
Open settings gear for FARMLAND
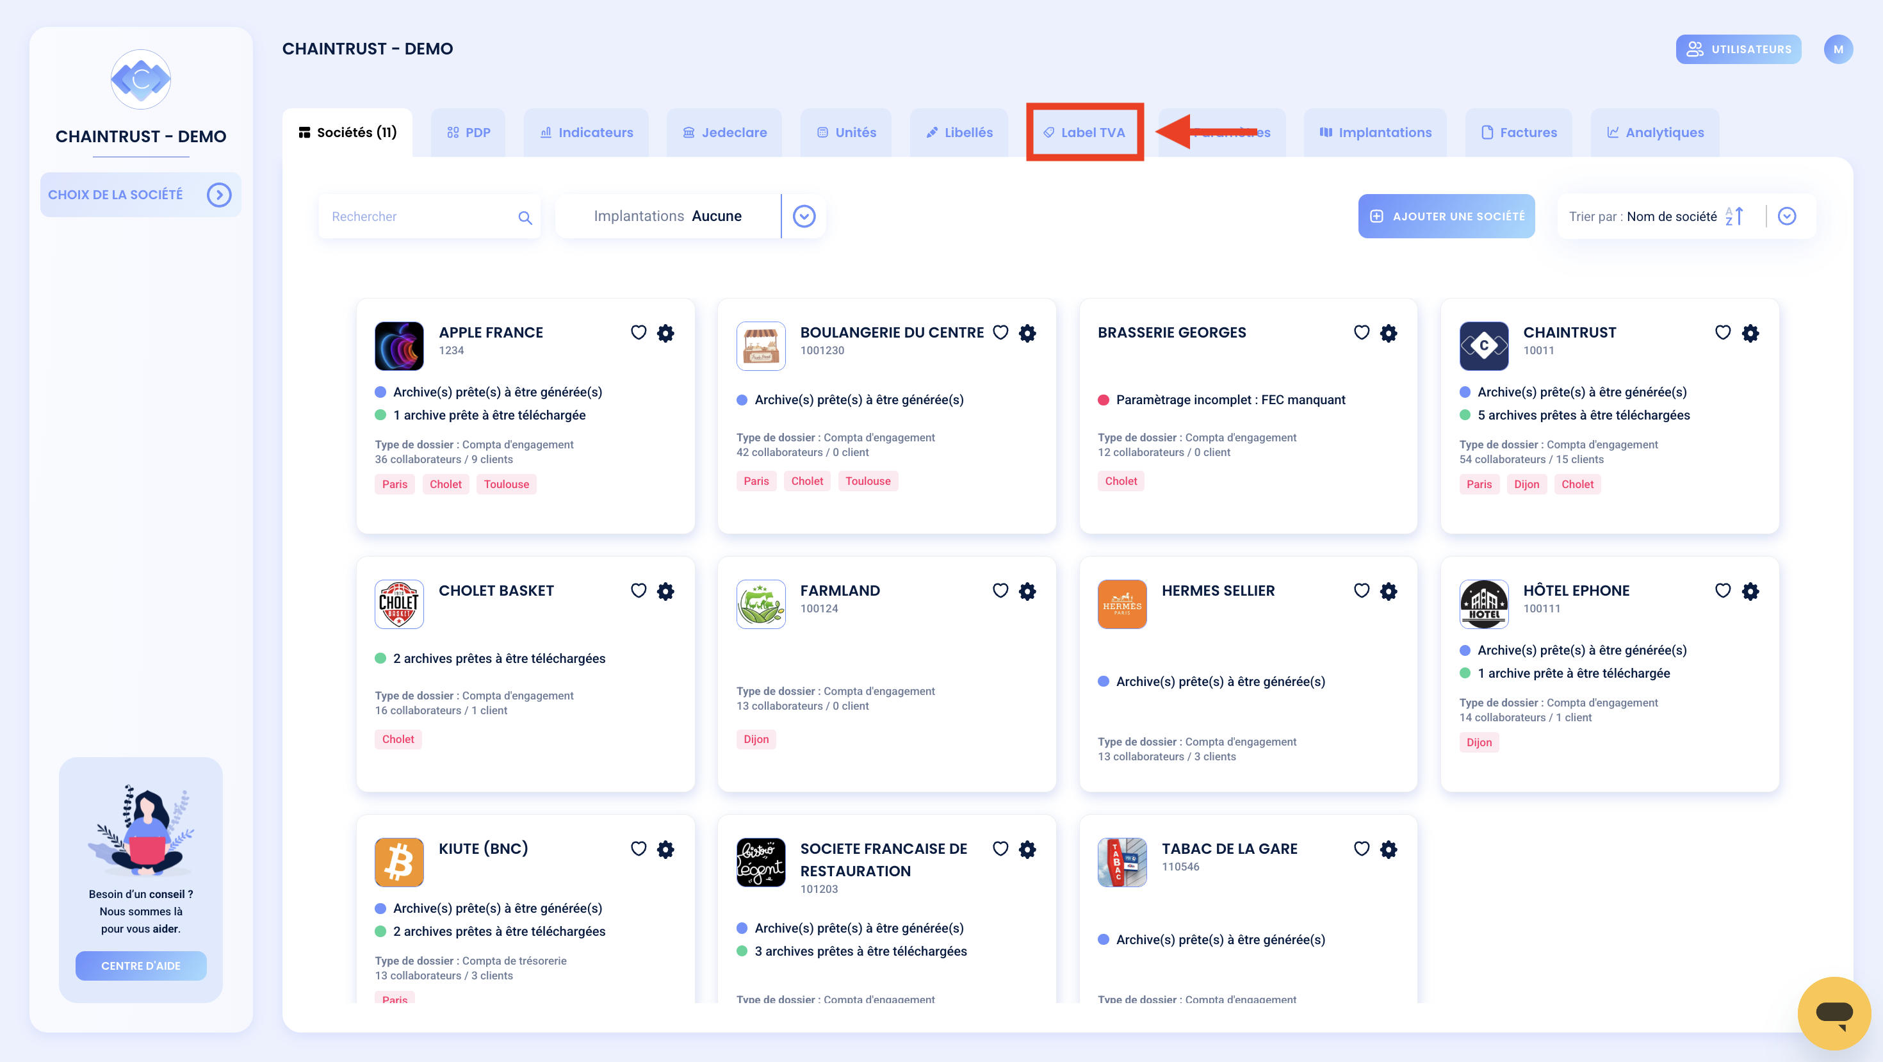click(1027, 591)
